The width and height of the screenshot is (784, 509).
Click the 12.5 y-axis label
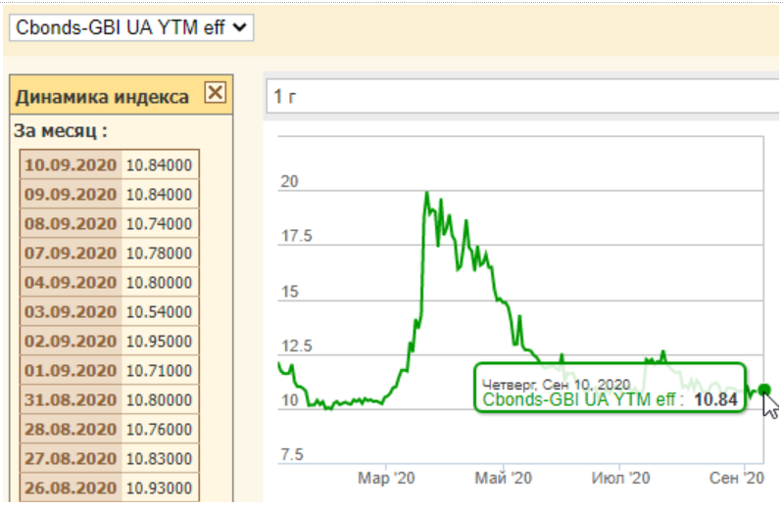point(297,346)
